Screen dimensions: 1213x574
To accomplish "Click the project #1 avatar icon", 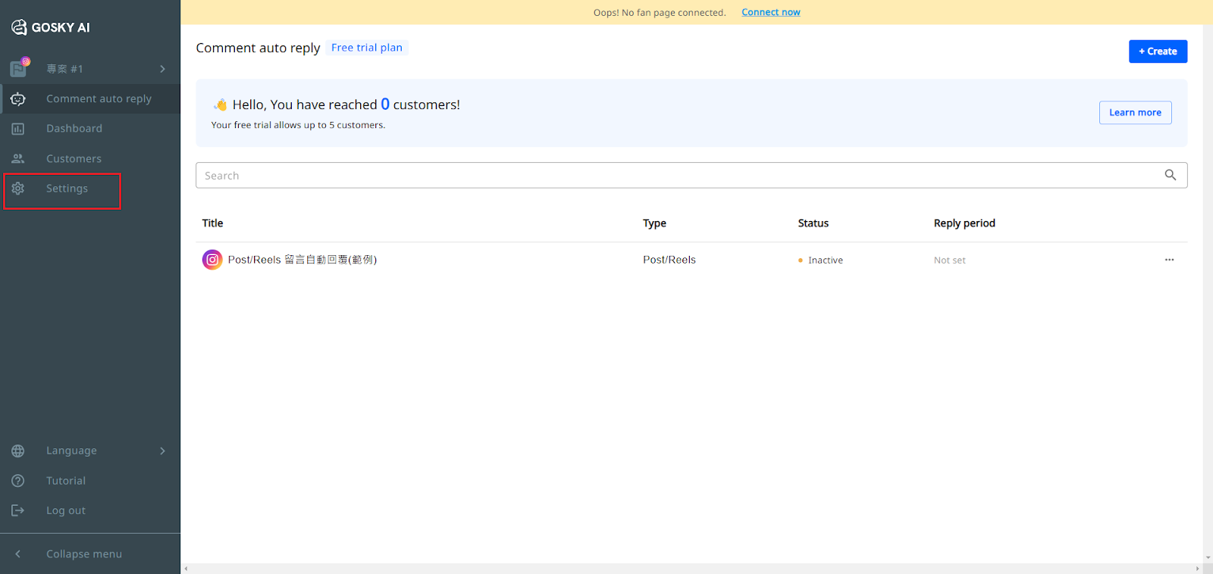I will 20,68.
